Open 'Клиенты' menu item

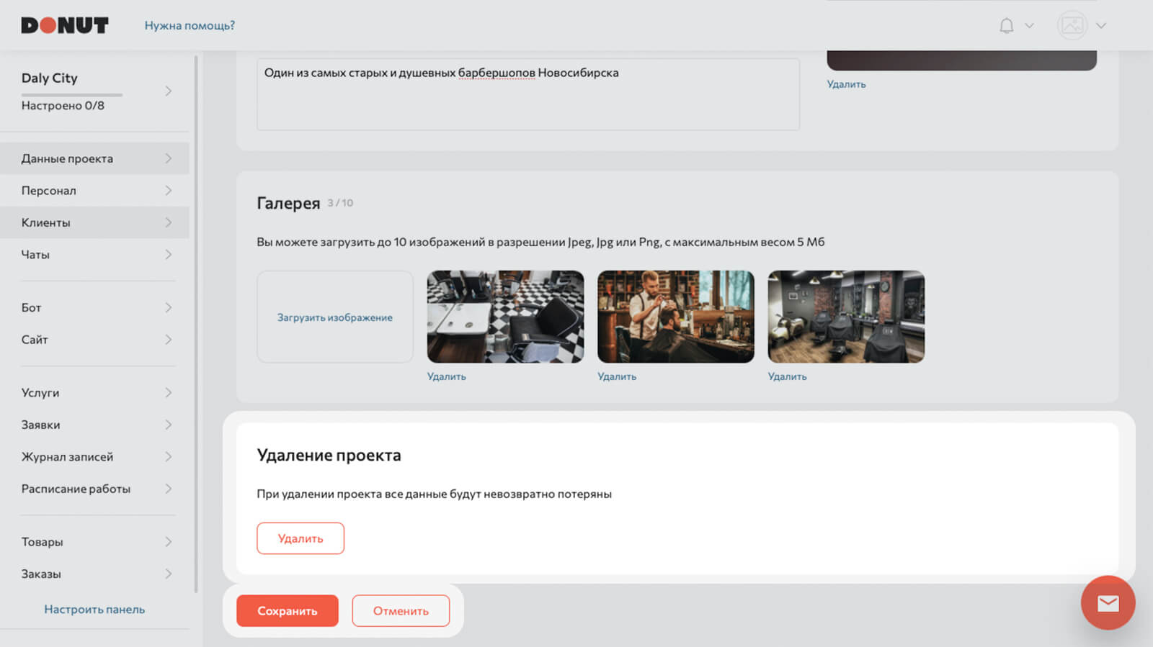click(94, 222)
